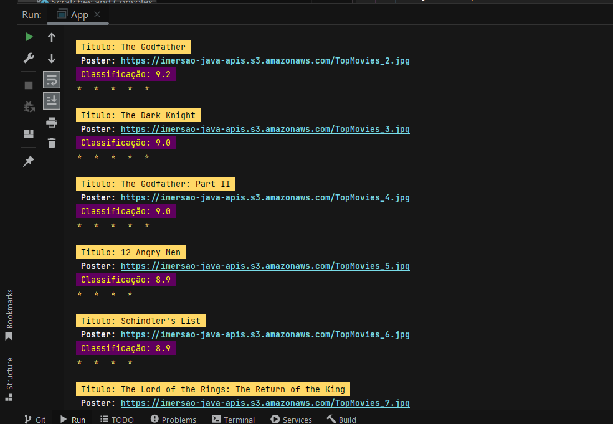Viewport: 613px width, 424px height.
Task: Click the star rating row under The Godfather
Action: coord(113,88)
